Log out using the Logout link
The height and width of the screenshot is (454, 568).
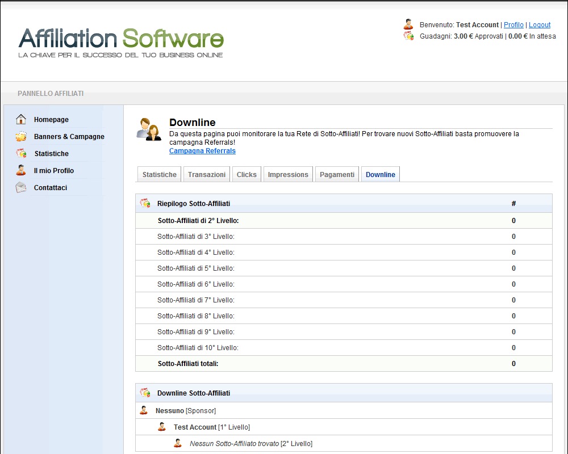(x=540, y=25)
